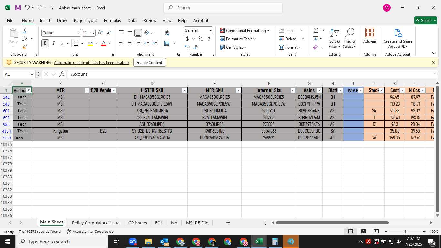Toggle Wrap Text button
The width and height of the screenshot is (441, 248).
click(x=167, y=33)
